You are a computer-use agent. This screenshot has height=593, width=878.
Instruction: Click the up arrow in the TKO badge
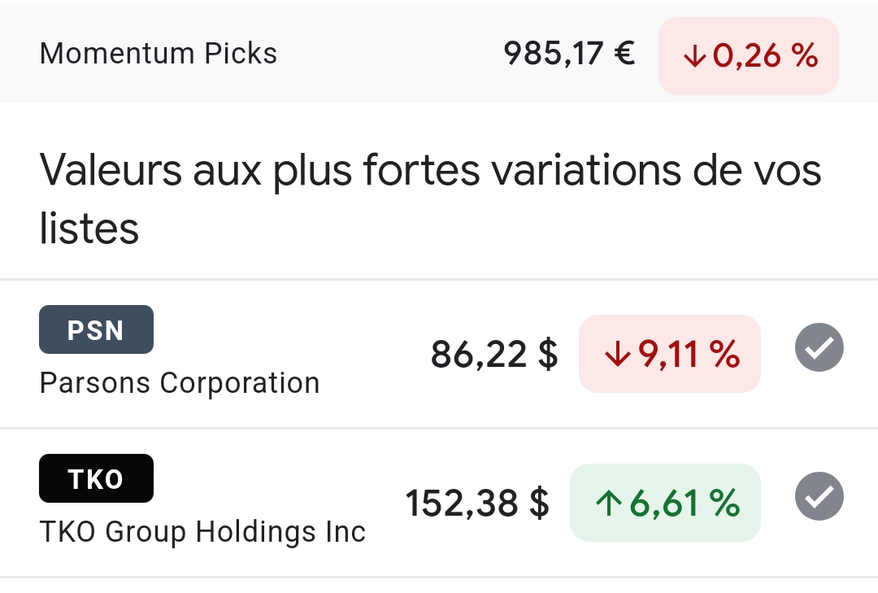pyautogui.click(x=609, y=503)
